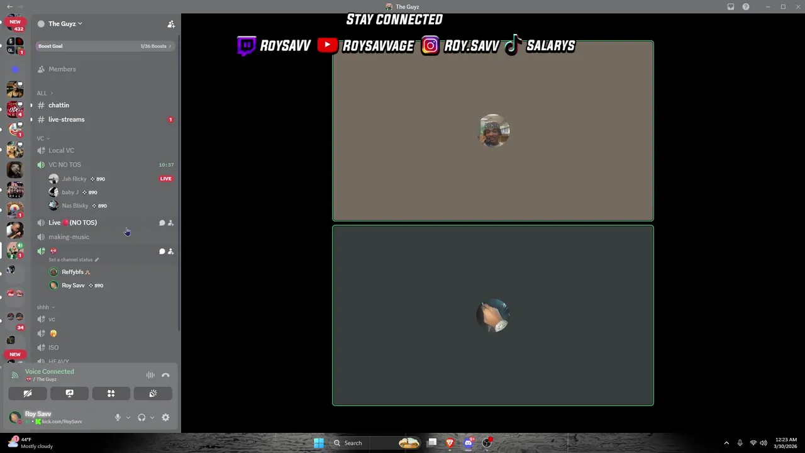Start an activity button
The width and height of the screenshot is (805, 453).
click(111, 394)
